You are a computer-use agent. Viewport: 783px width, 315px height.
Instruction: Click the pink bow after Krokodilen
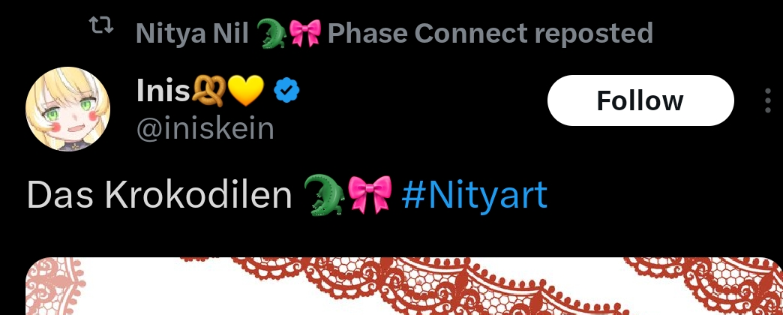tap(370, 195)
